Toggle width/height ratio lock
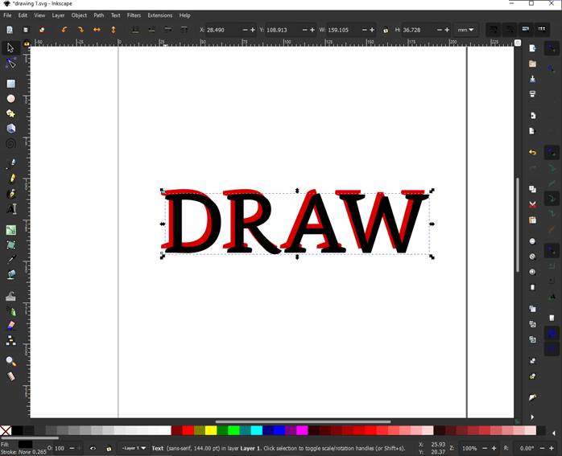 point(386,30)
